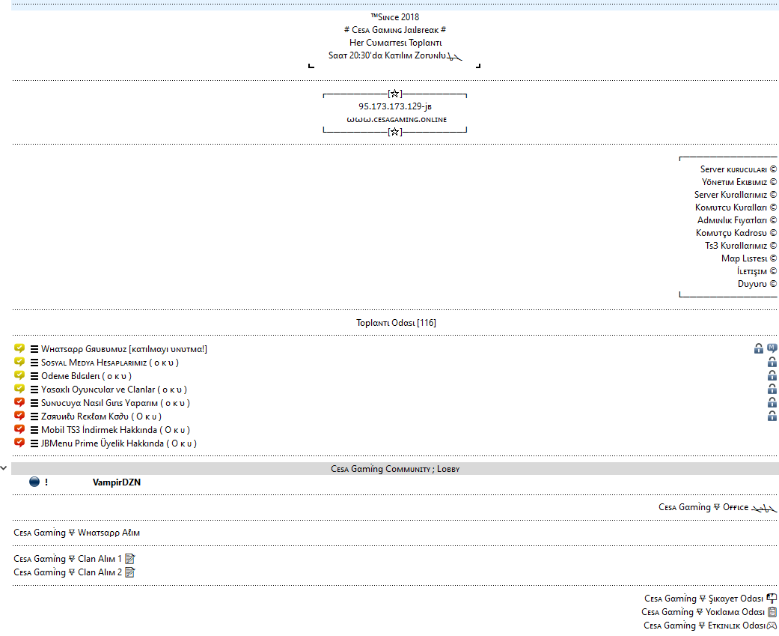Click the www.cesagaming.online text
Screen dimensions: 779x636
click(397, 120)
